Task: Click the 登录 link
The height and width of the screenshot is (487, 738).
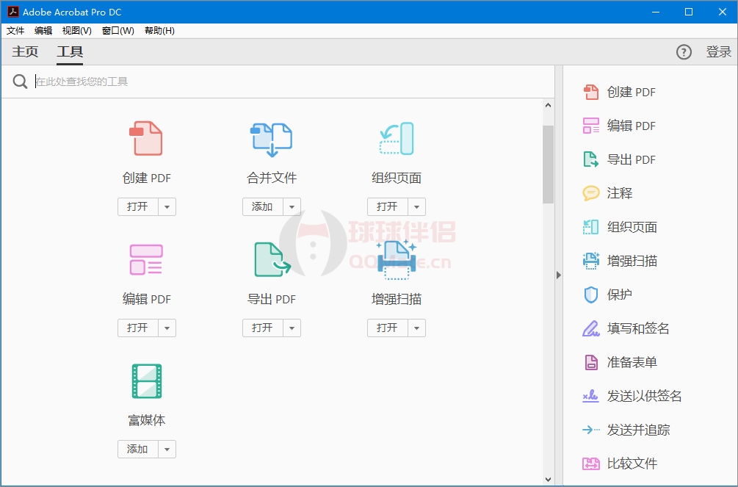Action: [720, 52]
